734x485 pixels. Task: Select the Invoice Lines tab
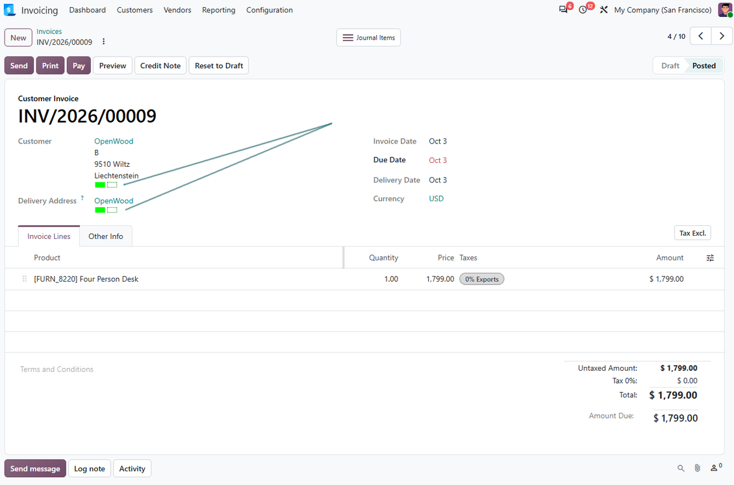tap(49, 236)
